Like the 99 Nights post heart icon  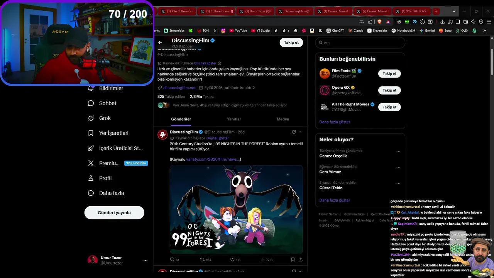(x=232, y=260)
